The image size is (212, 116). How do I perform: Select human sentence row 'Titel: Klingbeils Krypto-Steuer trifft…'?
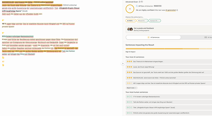(x=169, y=107)
